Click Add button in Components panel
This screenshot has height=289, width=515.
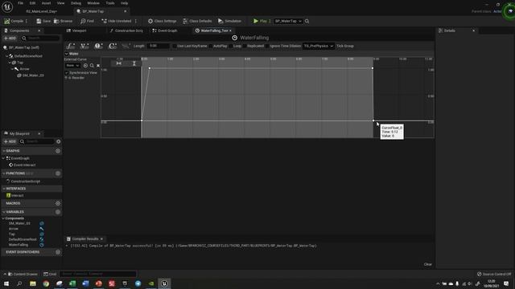(10, 39)
